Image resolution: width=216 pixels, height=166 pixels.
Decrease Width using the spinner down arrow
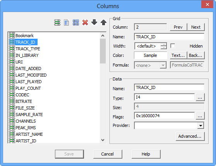tap(164, 48)
